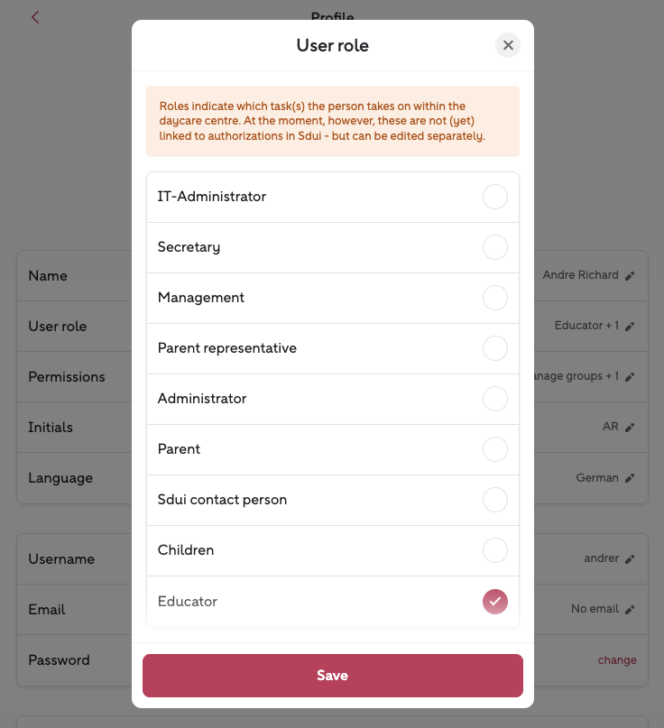This screenshot has height=728, width=664.
Task: Click the pencil next to No email
Action: (630, 610)
